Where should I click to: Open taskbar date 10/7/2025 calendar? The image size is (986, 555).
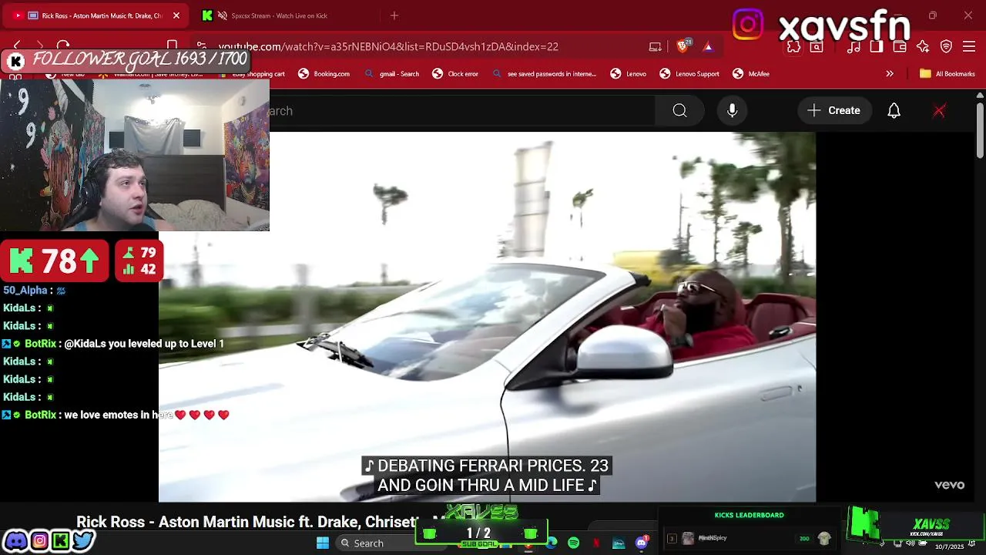[x=949, y=547]
